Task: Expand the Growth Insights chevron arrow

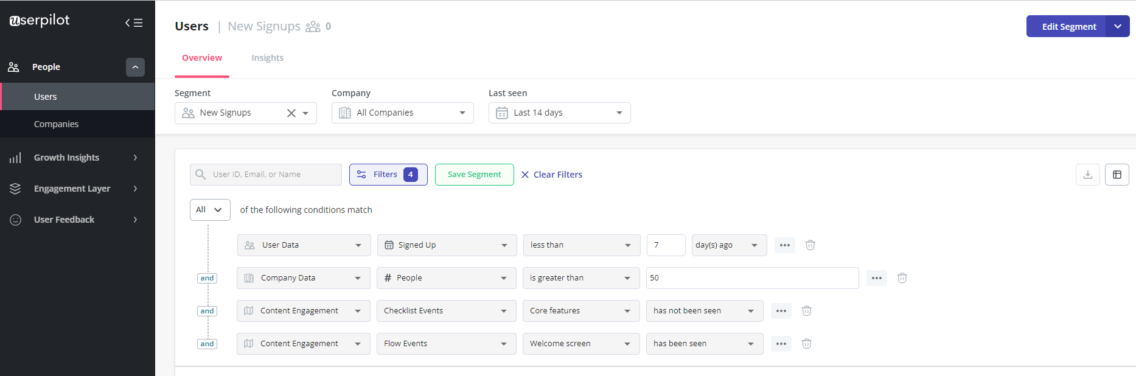Action: 135,158
